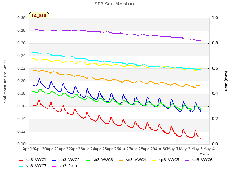
Task: Click the 0.2 right axis tick label
Action: coord(215,119)
